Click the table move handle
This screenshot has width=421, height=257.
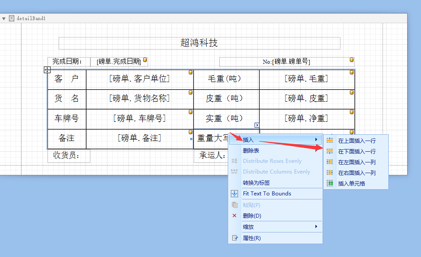tap(47, 70)
